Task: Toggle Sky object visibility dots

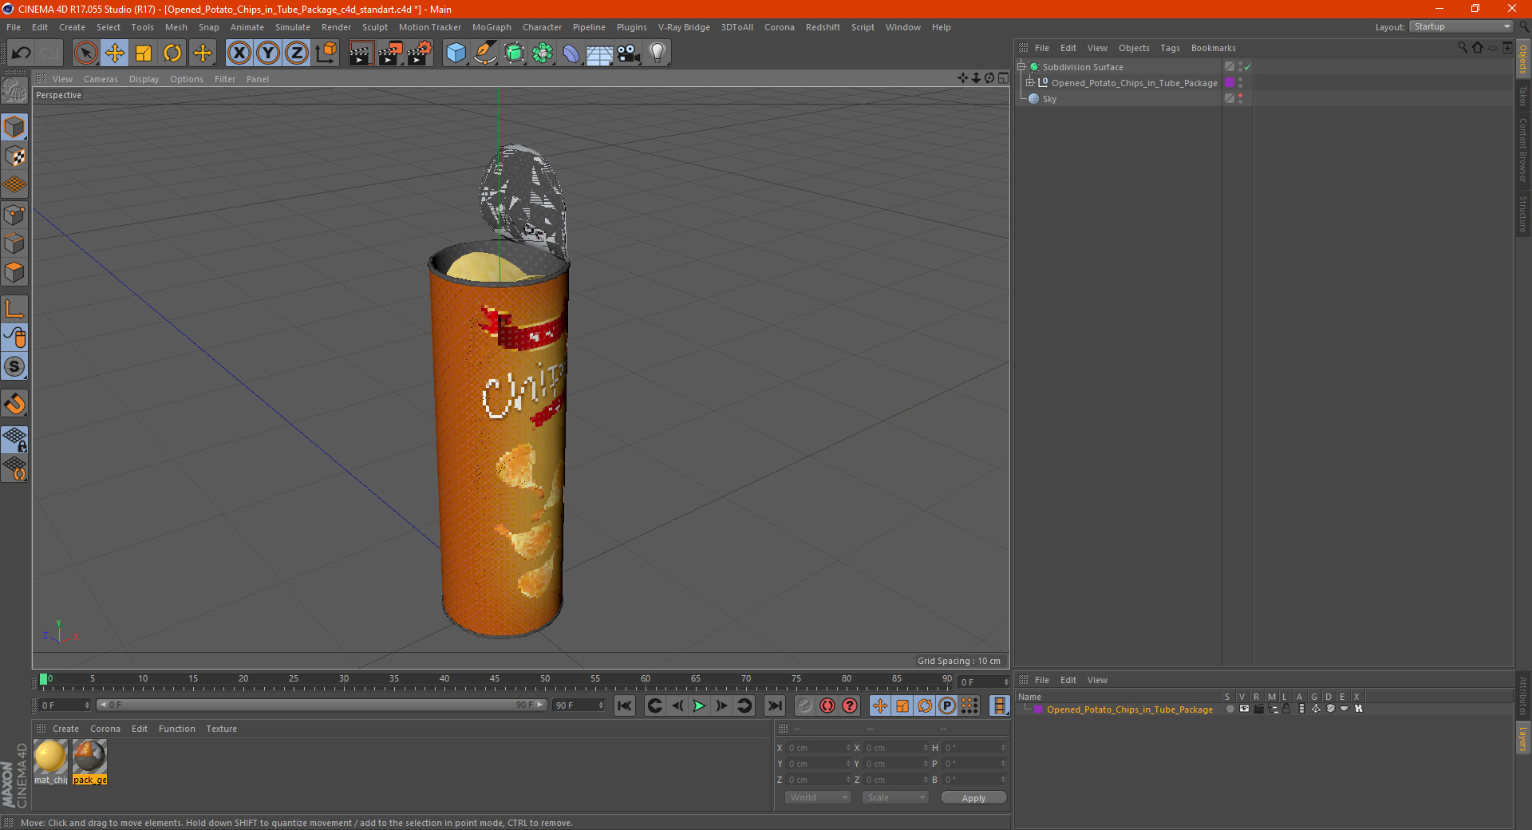Action: tap(1240, 99)
